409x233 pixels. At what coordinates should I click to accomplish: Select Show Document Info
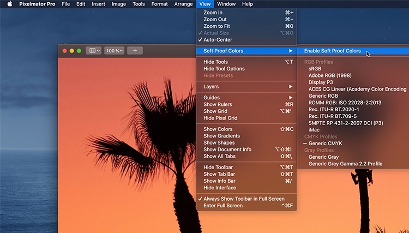(246, 150)
